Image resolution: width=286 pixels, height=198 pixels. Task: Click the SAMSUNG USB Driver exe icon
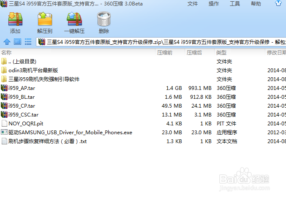(x=4, y=132)
